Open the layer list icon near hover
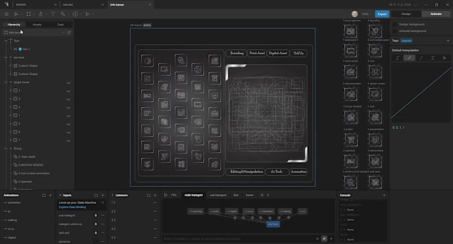 click(x=262, y=195)
